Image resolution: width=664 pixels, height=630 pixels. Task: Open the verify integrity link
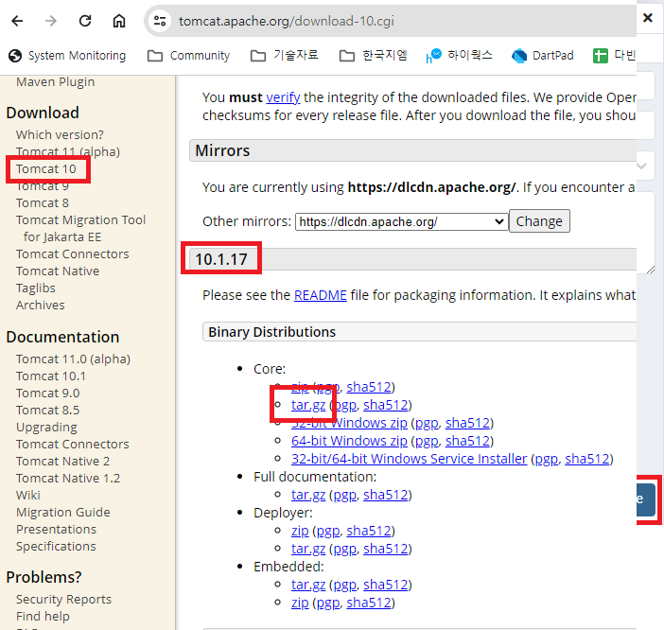coord(283,97)
